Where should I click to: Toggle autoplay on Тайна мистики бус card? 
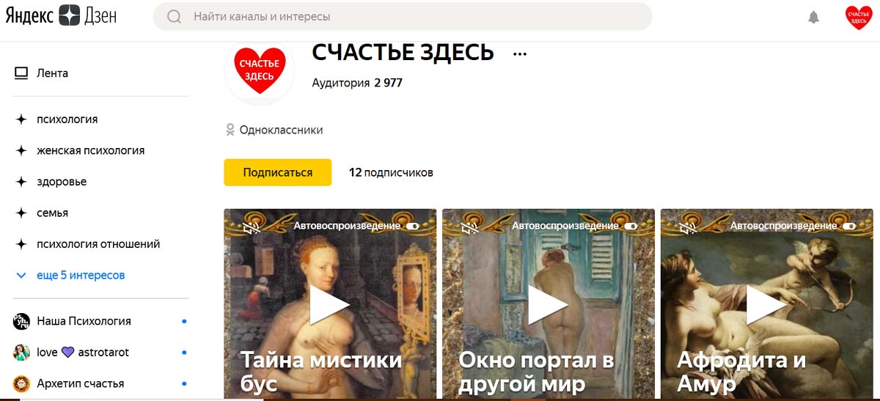(x=413, y=226)
